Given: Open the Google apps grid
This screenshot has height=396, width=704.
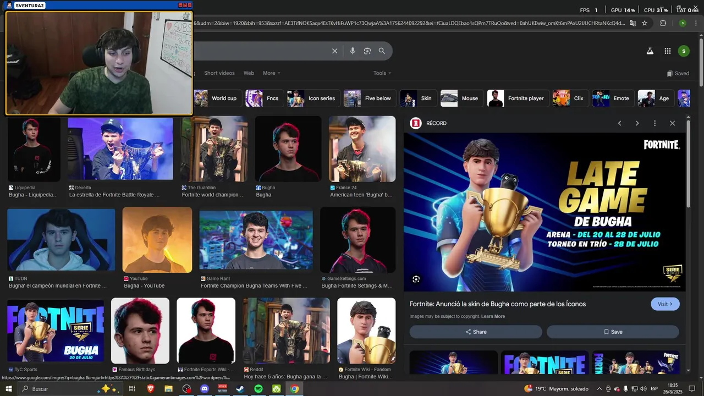Looking at the screenshot, I should tap(667, 51).
